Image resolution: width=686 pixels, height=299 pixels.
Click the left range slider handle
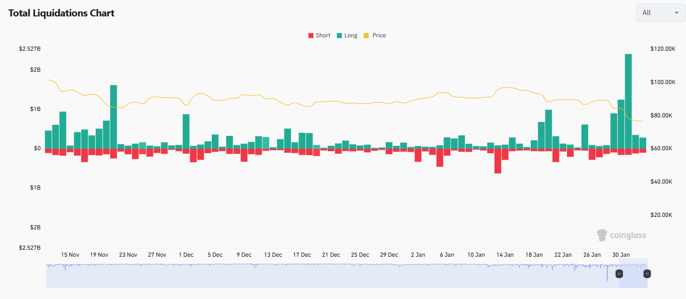click(x=619, y=274)
